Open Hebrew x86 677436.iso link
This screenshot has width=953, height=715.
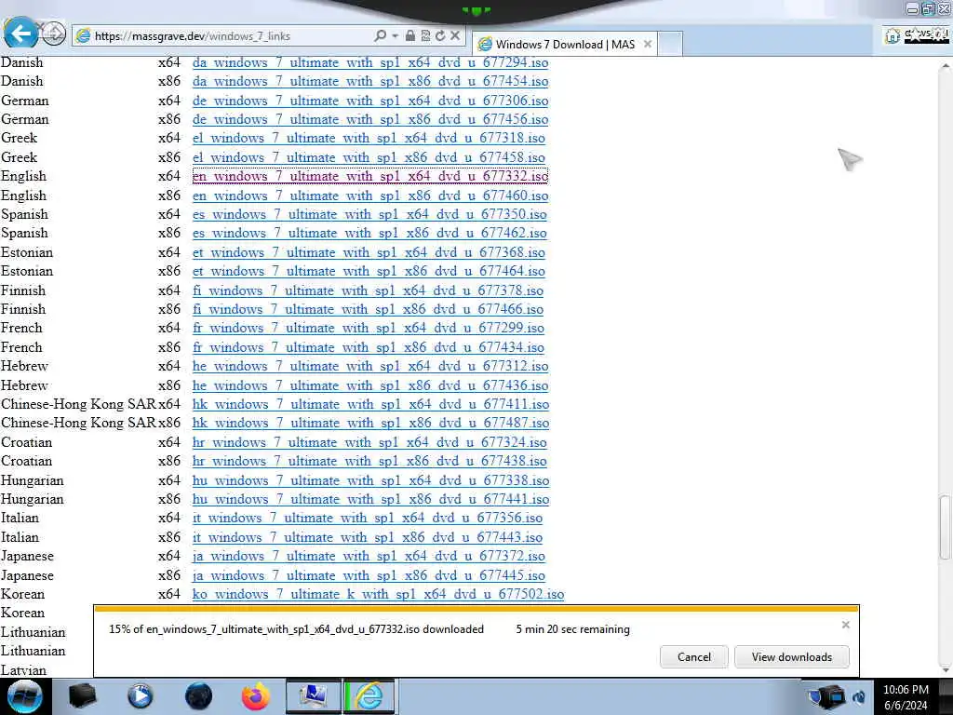(x=370, y=385)
